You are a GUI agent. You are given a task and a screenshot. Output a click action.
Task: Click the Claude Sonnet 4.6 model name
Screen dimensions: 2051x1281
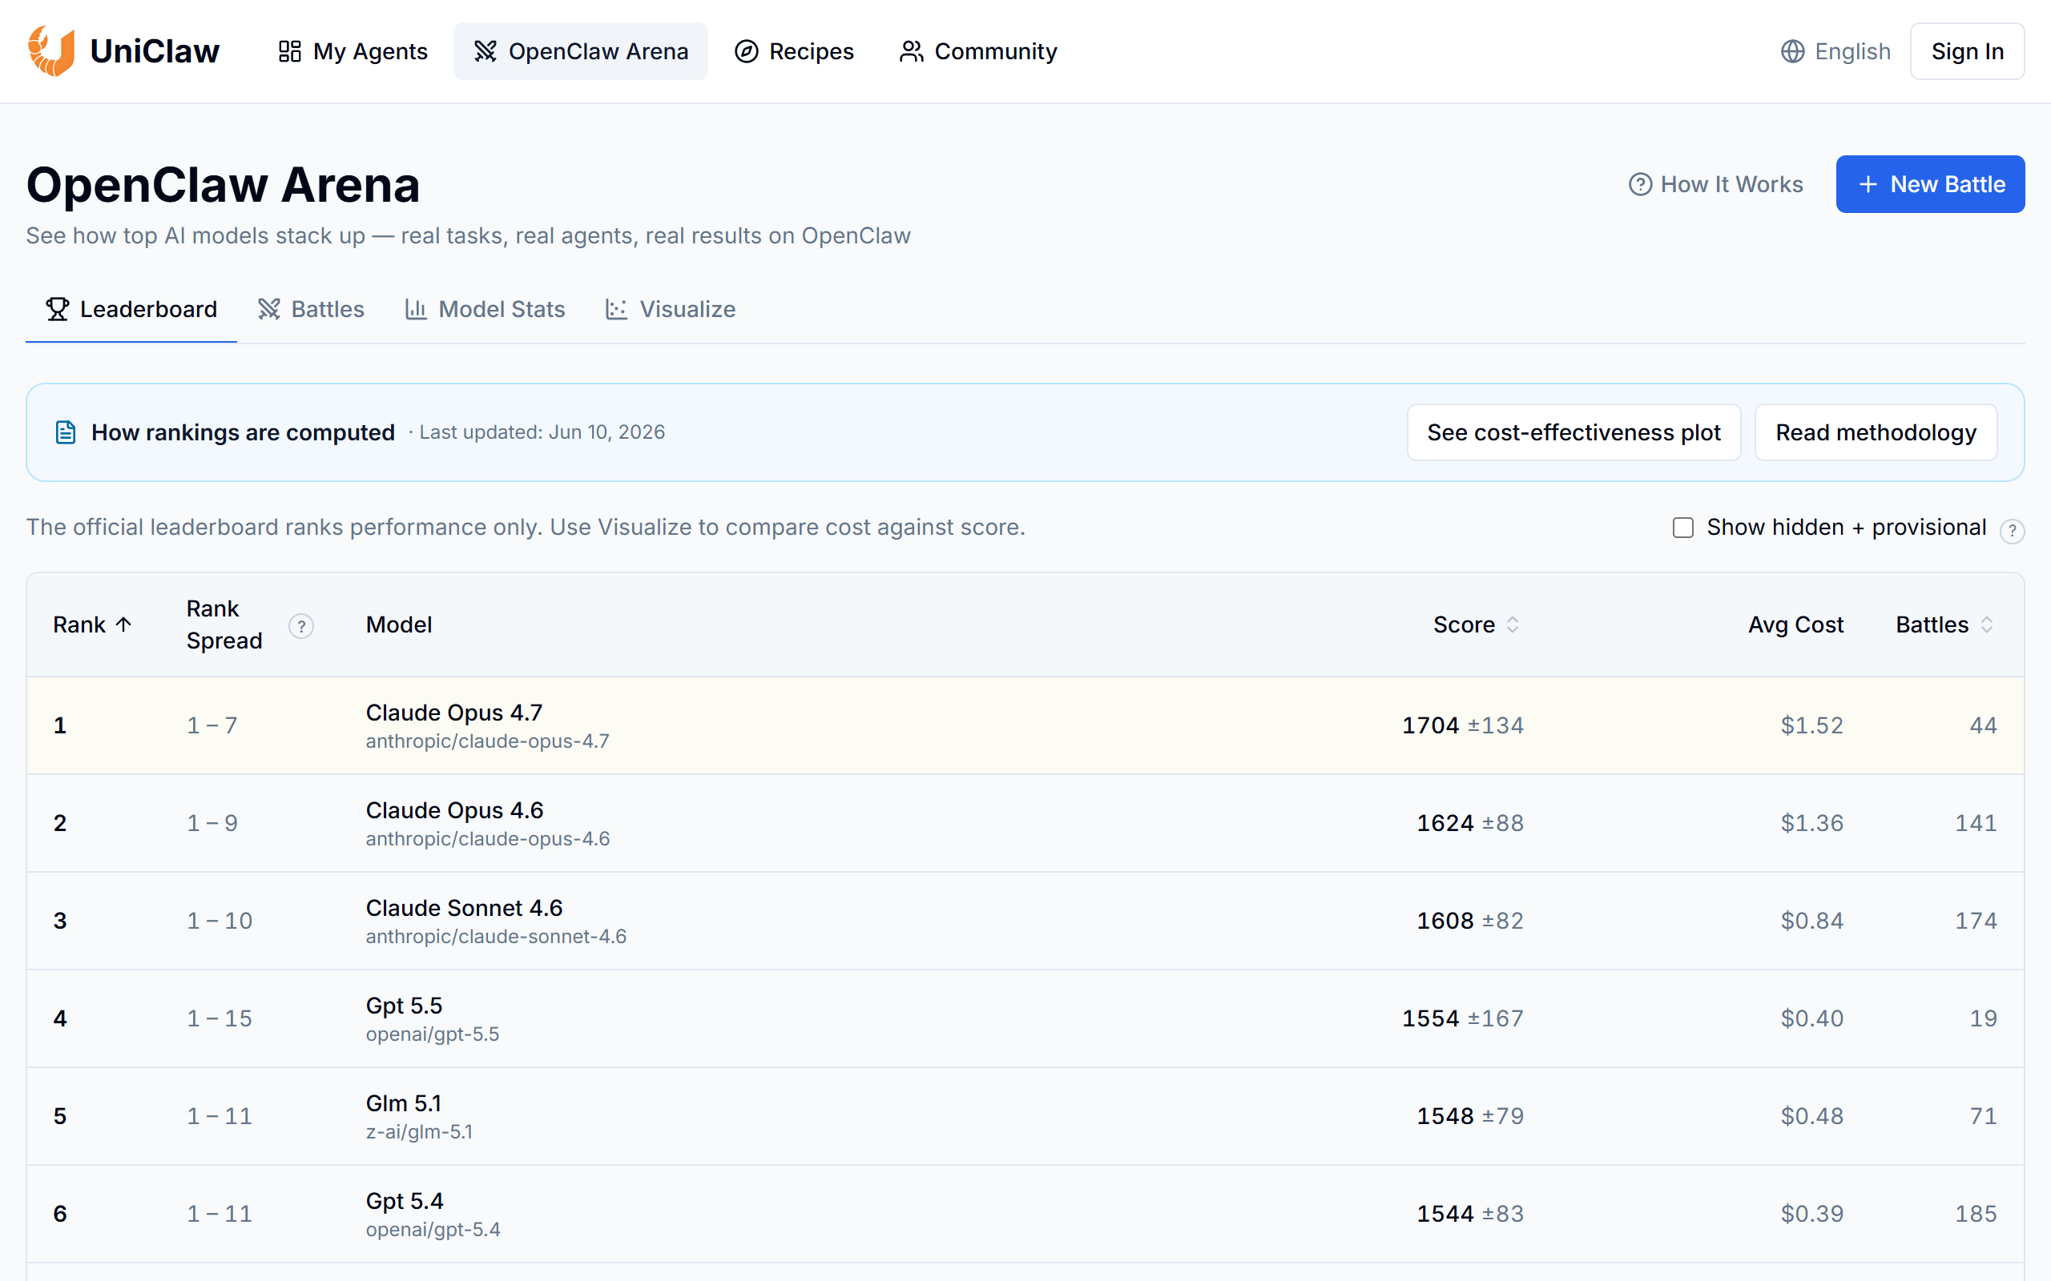(x=464, y=907)
